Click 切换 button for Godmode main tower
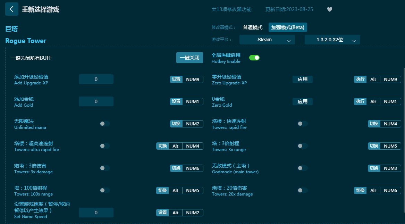This screenshot has width=405, height=224. [374, 168]
